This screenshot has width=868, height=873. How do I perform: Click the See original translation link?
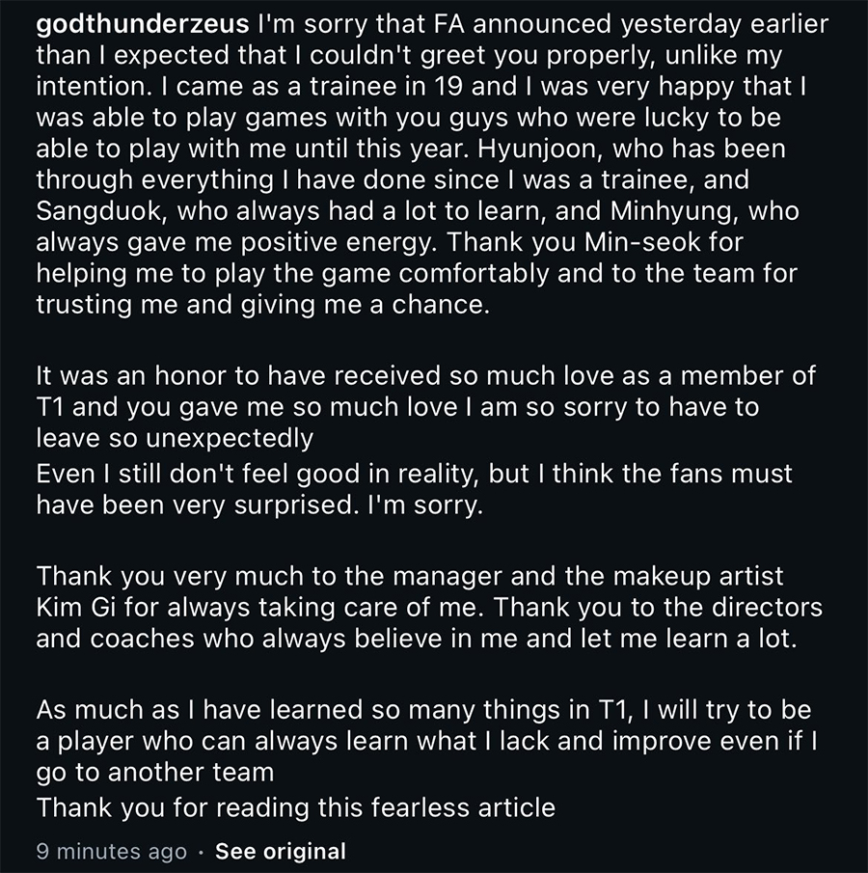280,851
